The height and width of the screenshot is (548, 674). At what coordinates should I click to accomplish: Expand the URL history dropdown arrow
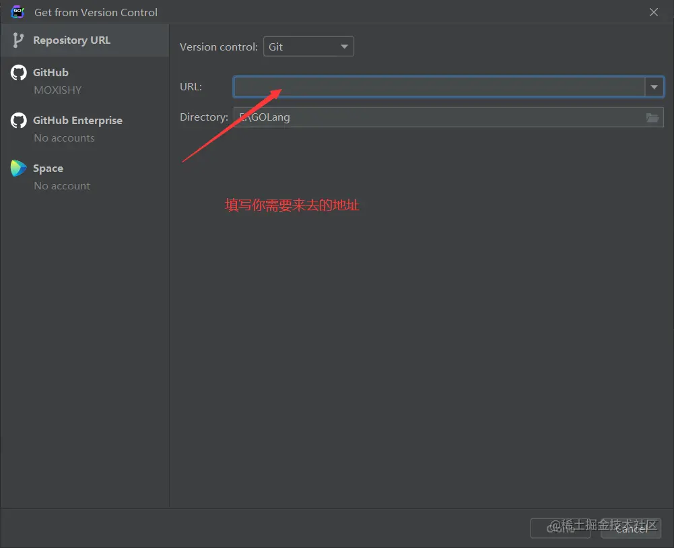pos(654,87)
